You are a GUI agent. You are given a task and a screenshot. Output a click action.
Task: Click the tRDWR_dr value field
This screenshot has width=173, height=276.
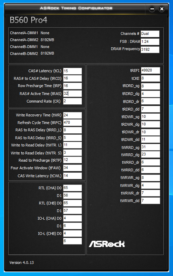pos(151,132)
